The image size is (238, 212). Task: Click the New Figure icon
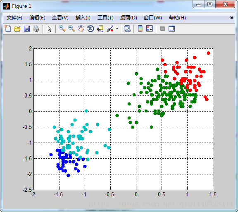pos(8,29)
